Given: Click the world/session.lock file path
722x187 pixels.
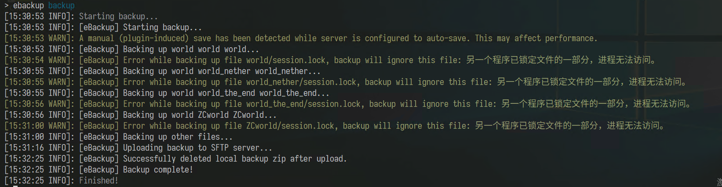Looking at the screenshot, I should click(286, 60).
